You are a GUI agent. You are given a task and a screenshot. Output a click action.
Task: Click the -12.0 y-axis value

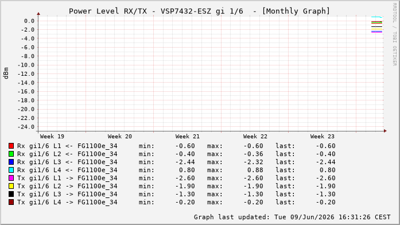pos(26,74)
